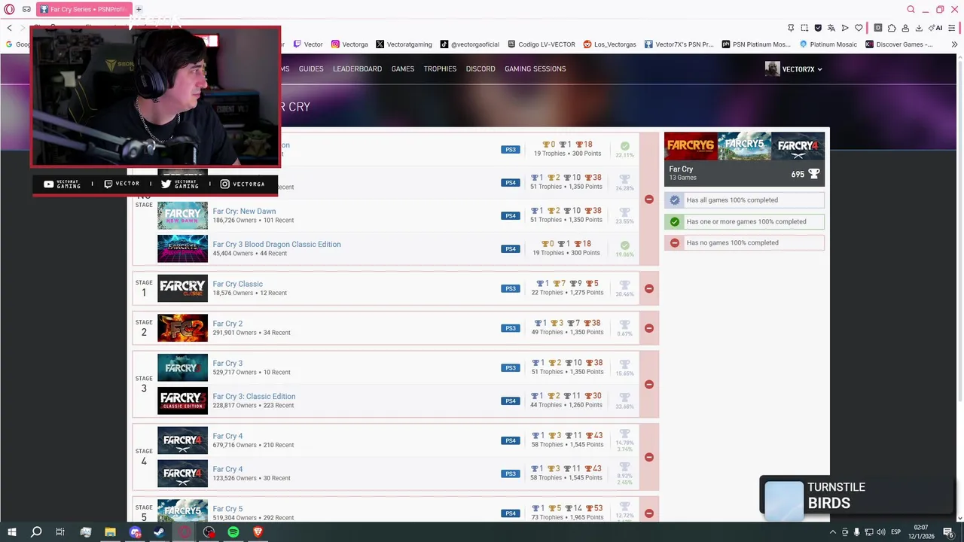Open the Windows notification center
Viewport: 964px width, 542px height.
[x=949, y=532]
